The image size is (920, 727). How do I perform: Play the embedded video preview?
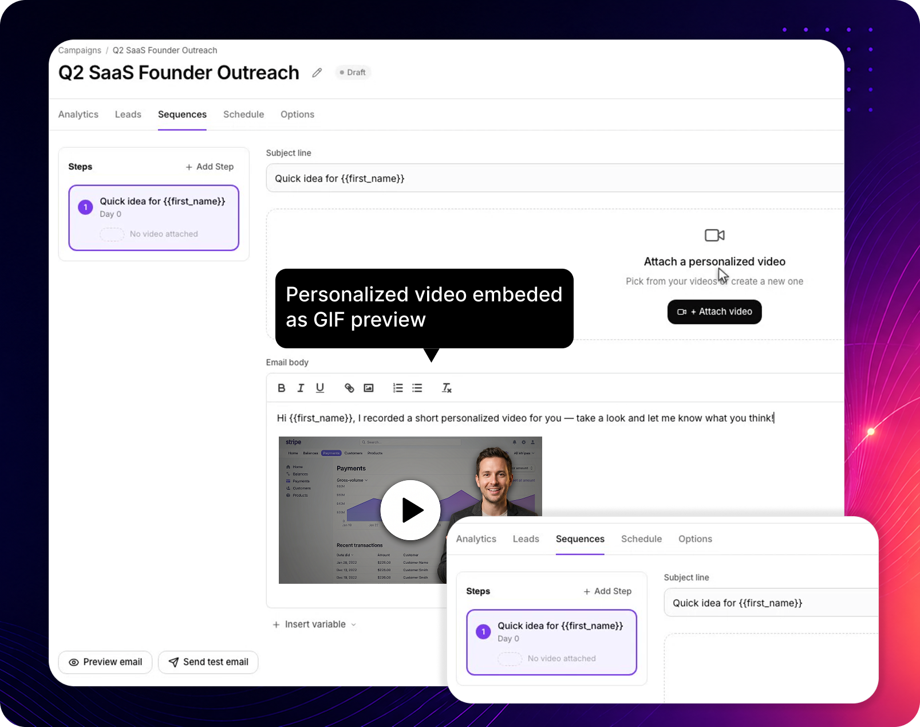tap(410, 510)
